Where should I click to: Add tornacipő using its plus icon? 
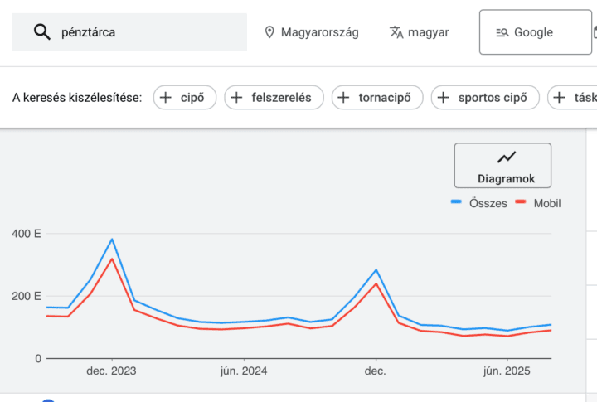(344, 98)
